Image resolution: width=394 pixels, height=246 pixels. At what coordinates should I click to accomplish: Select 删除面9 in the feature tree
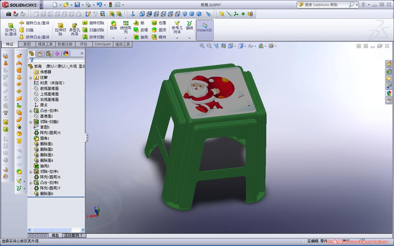click(x=44, y=194)
